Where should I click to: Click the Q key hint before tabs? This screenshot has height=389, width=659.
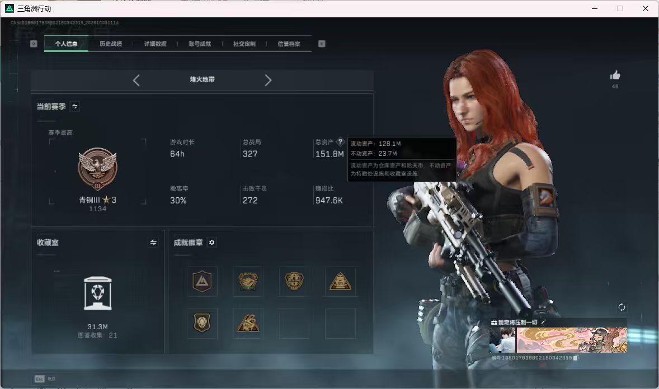coord(34,44)
